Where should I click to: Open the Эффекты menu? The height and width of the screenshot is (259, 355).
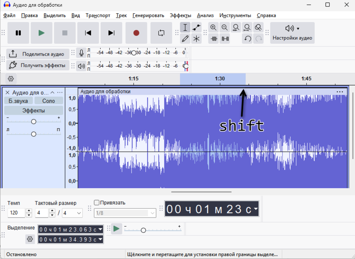[x=180, y=15]
